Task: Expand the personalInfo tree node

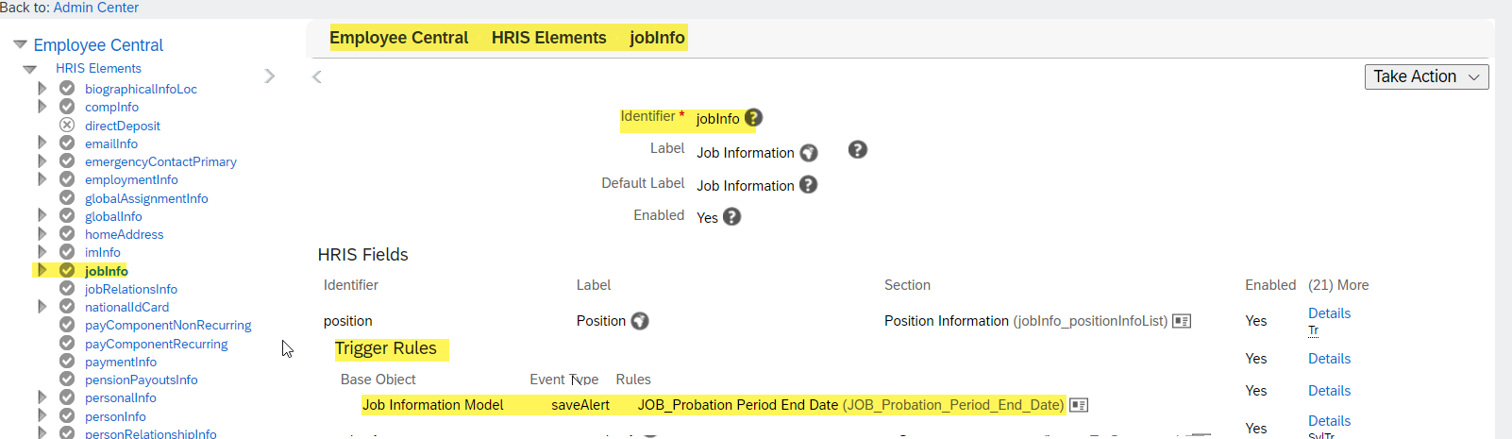Action: 42,397
